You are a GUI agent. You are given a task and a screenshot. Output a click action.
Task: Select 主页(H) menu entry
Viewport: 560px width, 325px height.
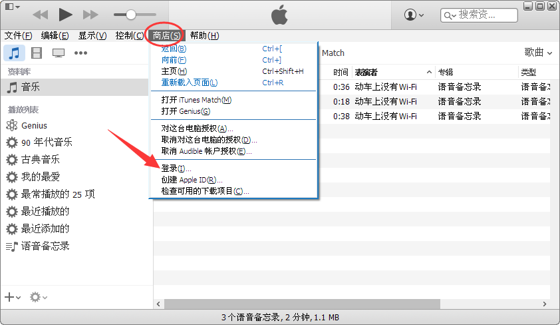[234, 71]
